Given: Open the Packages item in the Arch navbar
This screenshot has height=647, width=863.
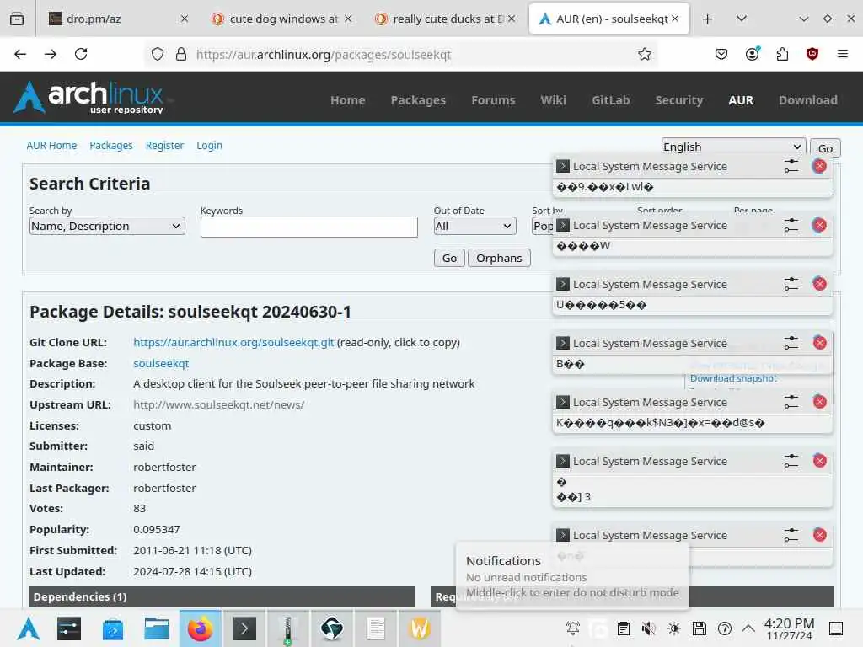Looking at the screenshot, I should click(x=418, y=100).
